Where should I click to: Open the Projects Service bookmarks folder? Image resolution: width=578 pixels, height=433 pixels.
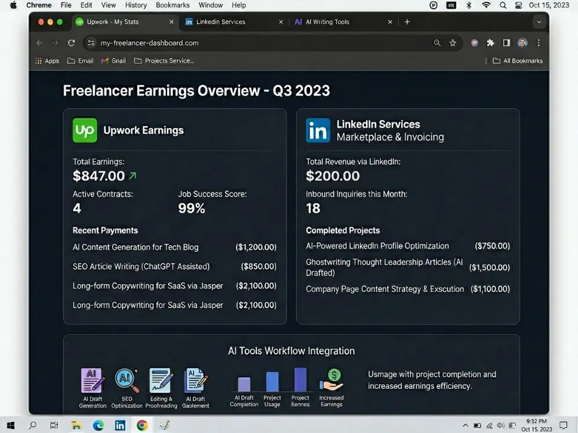[x=164, y=61]
